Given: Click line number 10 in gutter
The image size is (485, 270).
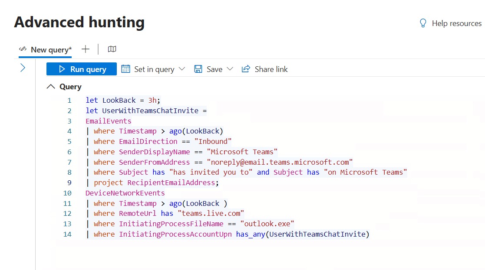Looking at the screenshot, I should point(67,193).
